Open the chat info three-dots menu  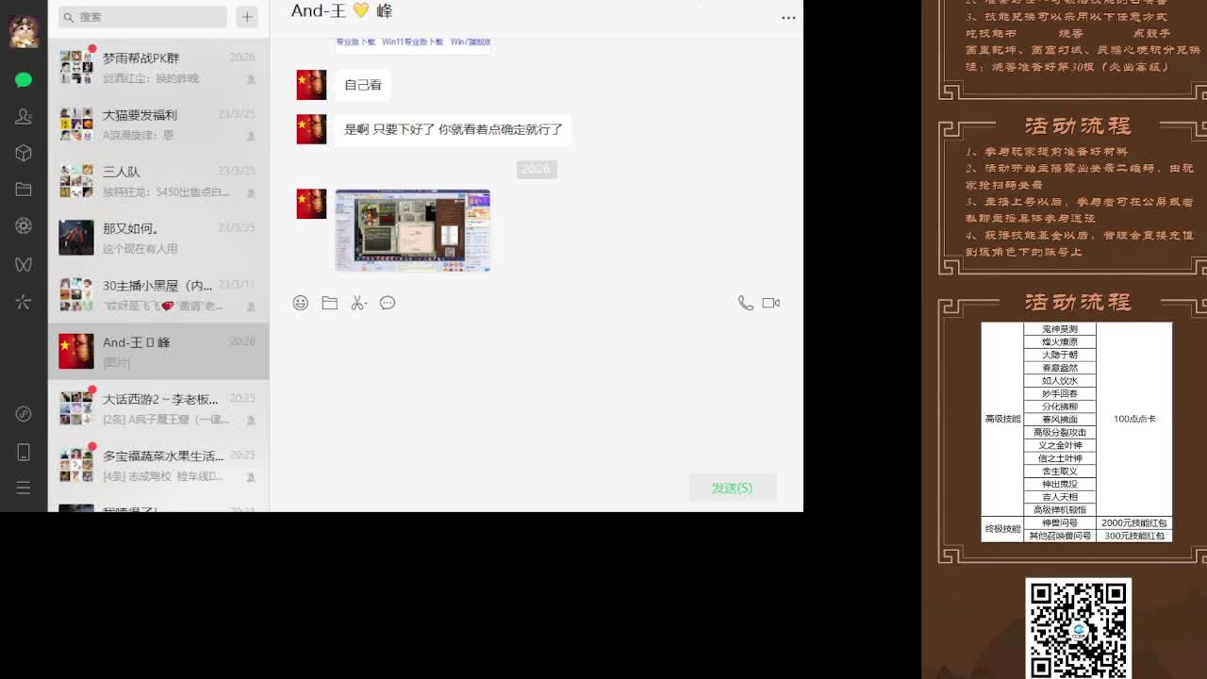788,17
